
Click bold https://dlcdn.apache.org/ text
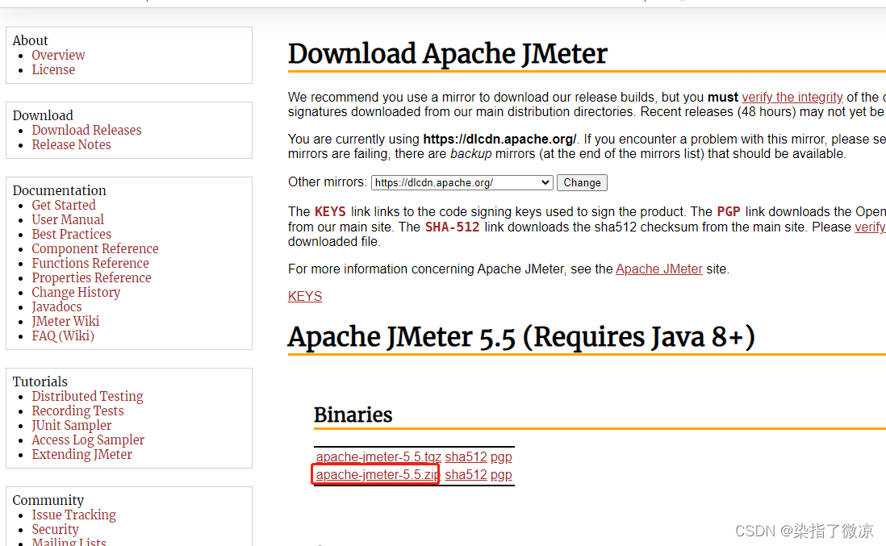click(499, 140)
